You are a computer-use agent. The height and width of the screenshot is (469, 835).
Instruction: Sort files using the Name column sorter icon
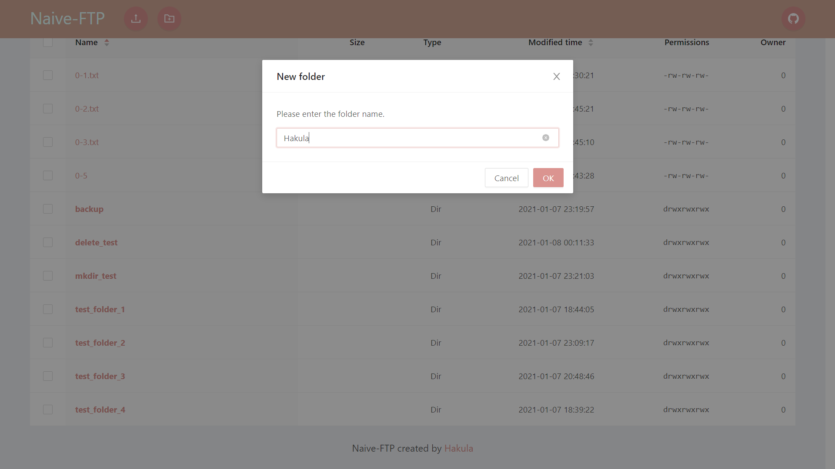[107, 42]
